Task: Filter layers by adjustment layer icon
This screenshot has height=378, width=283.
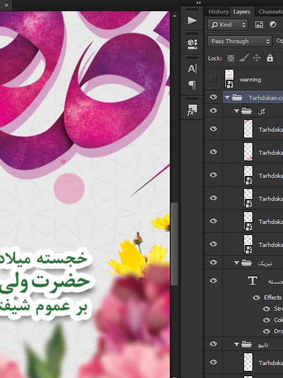Action: click(273, 25)
